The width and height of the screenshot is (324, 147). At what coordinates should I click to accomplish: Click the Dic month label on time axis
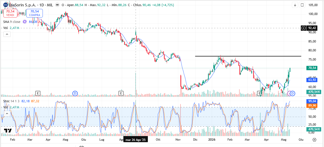[x=195, y=140]
